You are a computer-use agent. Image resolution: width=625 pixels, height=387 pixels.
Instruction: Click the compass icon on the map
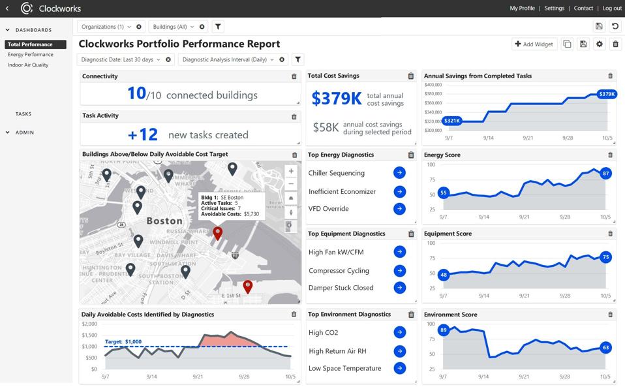pyautogui.click(x=290, y=212)
